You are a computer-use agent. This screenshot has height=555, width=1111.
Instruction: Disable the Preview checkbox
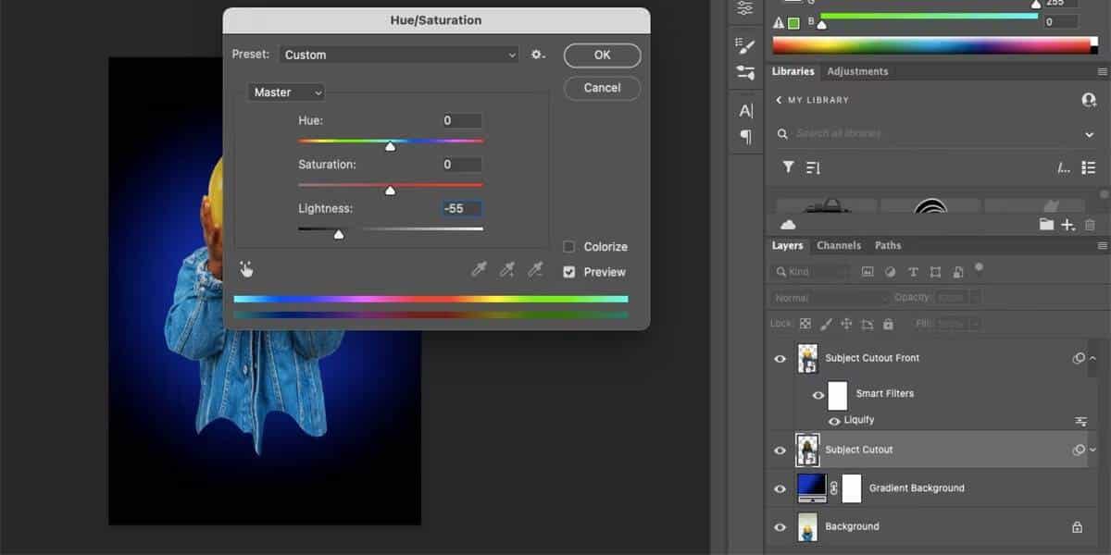click(568, 272)
